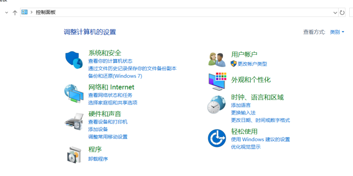Expand breadcrumb chevron before 控制面板
Image resolution: width=353 pixels, height=176 pixels.
31,12
